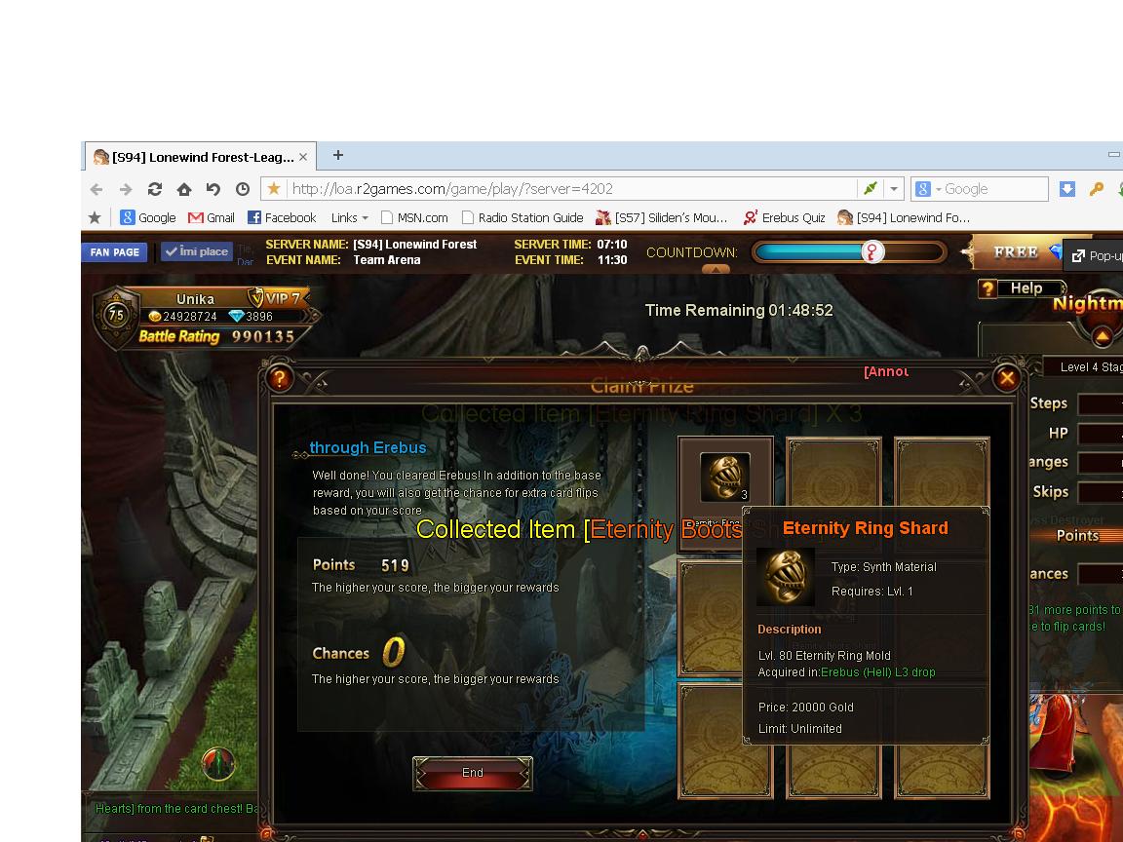Click the Countdown progress bar marker
This screenshot has height=842, width=1123.
(872, 252)
